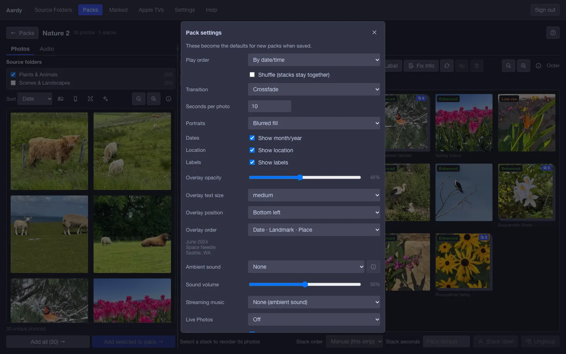Close the Pack settings dialog
Screen dimensions: 566x354
[374, 32]
